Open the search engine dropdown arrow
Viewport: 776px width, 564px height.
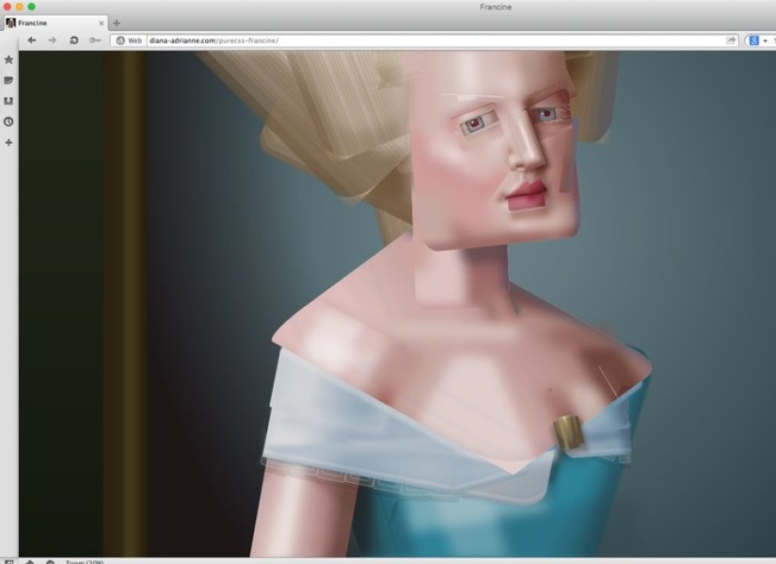(x=765, y=40)
